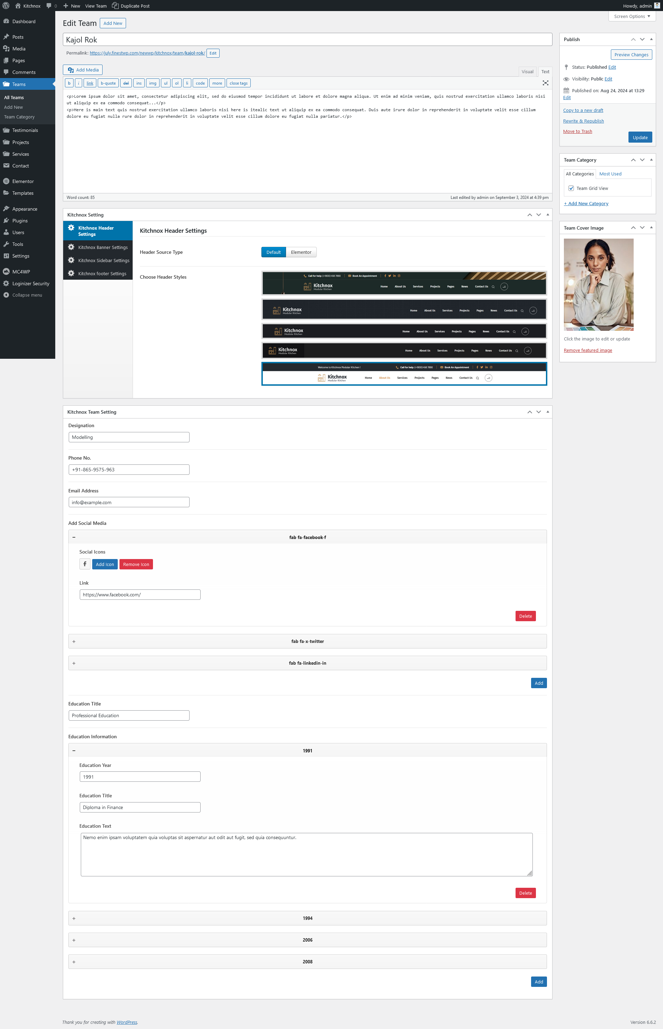The width and height of the screenshot is (663, 1029).
Task: Click the WordPress logo in admin bar
Action: pyautogui.click(x=6, y=6)
